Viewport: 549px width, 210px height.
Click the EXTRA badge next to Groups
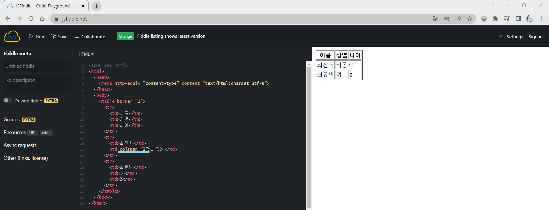tap(29, 120)
